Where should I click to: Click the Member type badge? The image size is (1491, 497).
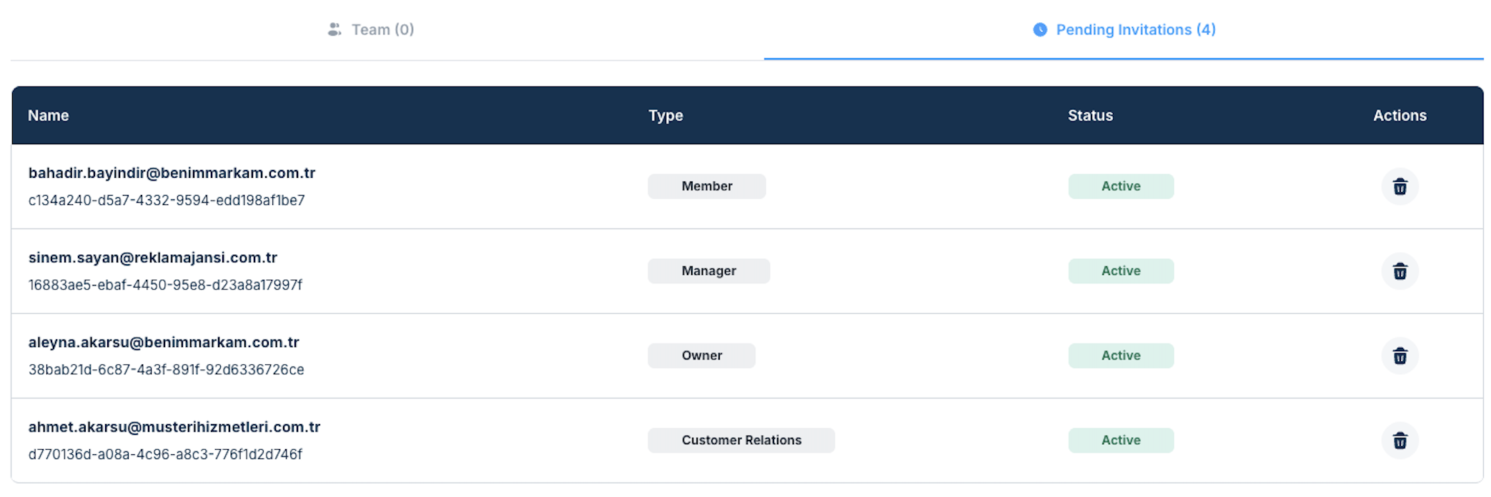click(706, 186)
